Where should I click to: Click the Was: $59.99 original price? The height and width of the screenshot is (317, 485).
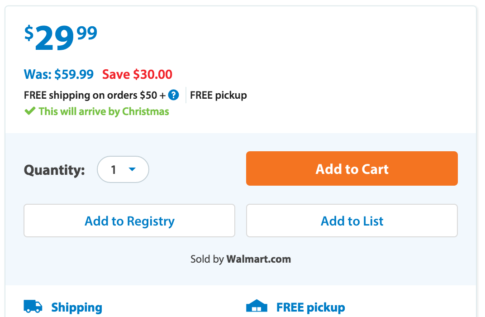point(59,74)
